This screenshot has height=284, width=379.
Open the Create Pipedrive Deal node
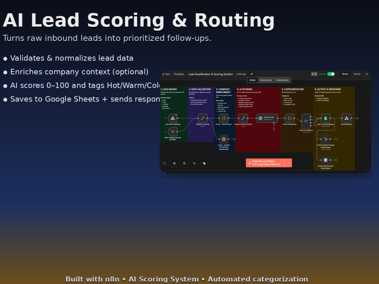(x=325, y=160)
